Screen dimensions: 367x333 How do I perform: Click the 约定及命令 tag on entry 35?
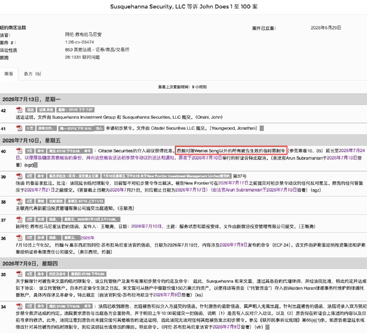click(57, 274)
